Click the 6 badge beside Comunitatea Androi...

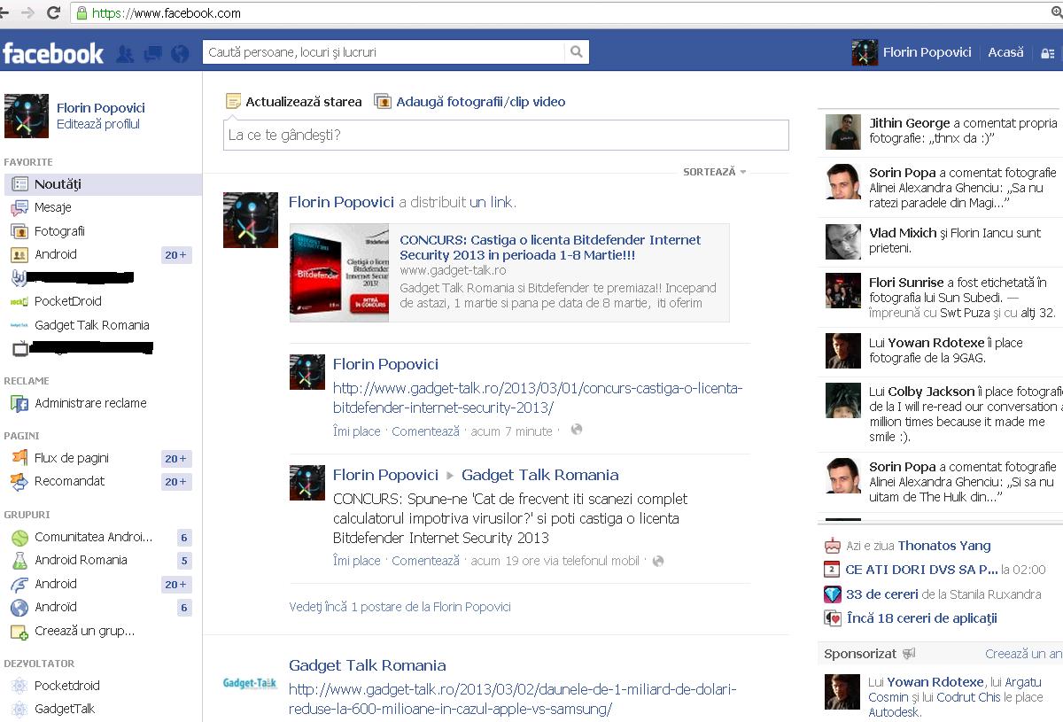[184, 538]
